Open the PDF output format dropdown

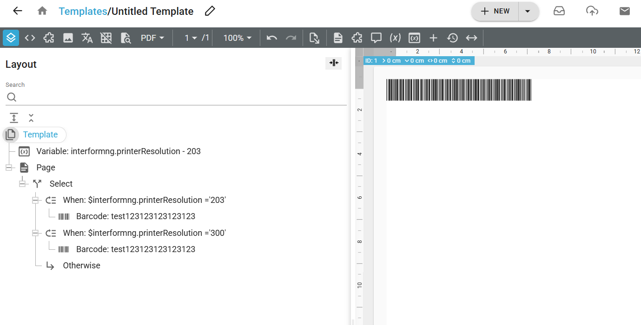tap(152, 38)
